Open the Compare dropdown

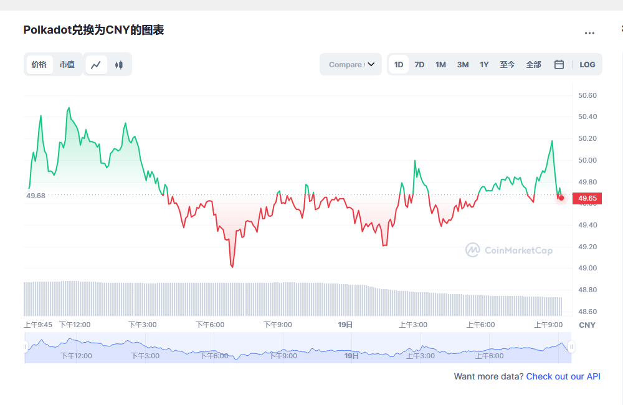coord(351,64)
